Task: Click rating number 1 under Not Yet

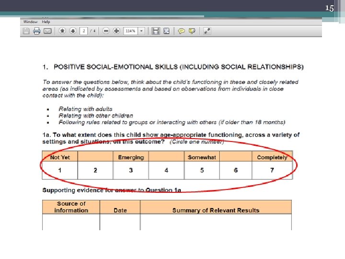Action: click(60, 170)
